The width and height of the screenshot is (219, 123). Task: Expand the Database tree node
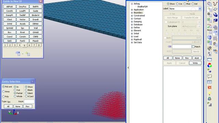(132, 25)
